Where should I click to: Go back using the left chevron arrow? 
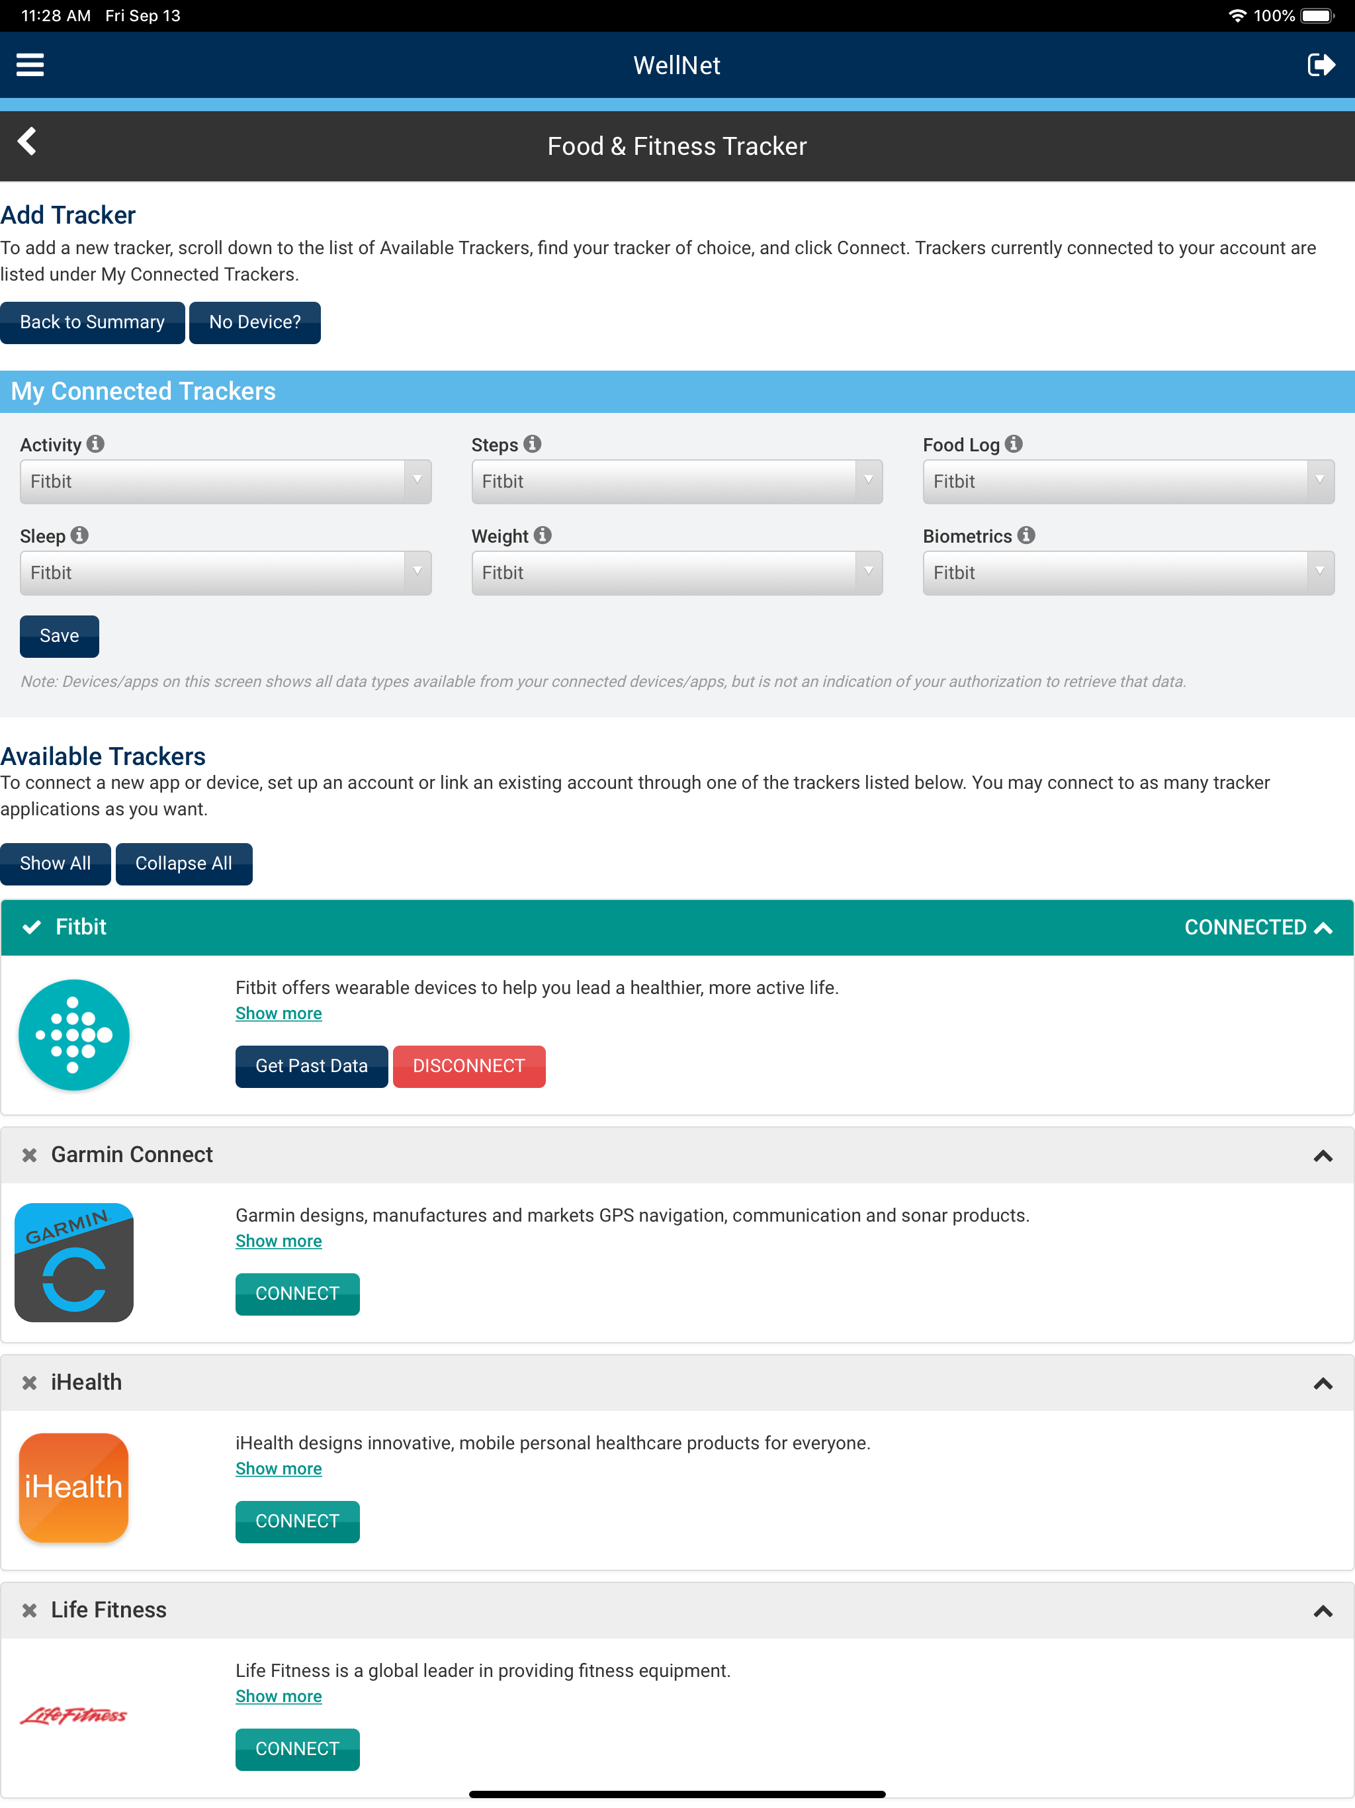(x=27, y=142)
